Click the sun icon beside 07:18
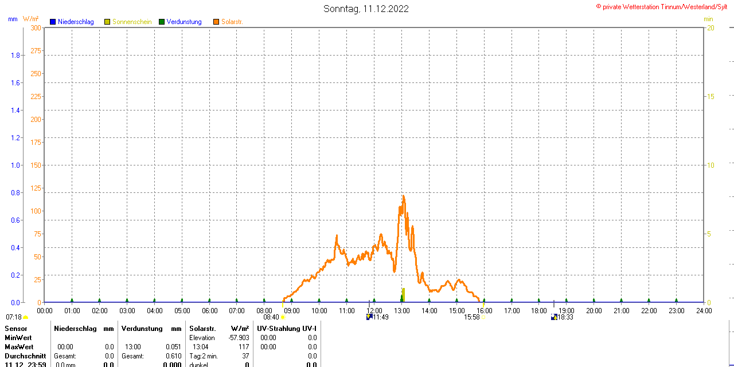The width and height of the screenshot is (734, 367). [x=25, y=317]
